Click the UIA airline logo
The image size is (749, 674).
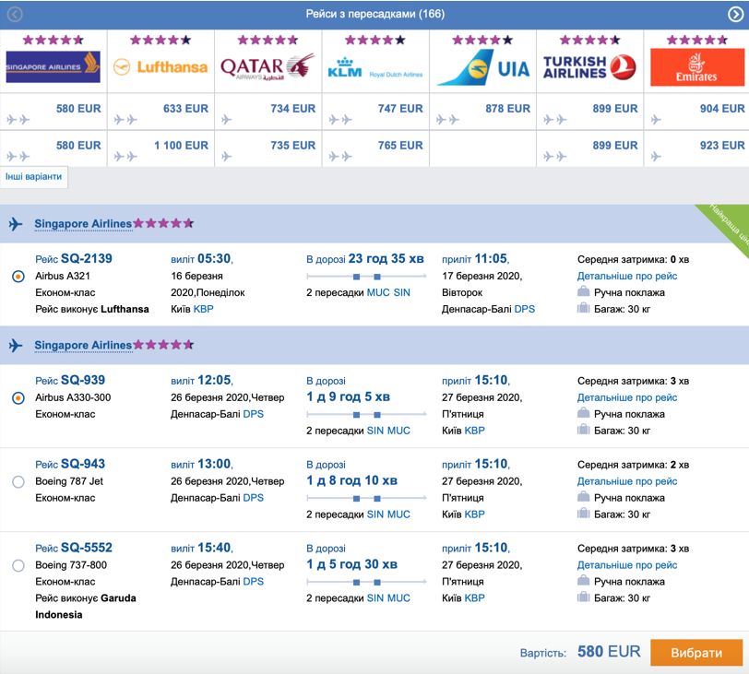click(483, 68)
